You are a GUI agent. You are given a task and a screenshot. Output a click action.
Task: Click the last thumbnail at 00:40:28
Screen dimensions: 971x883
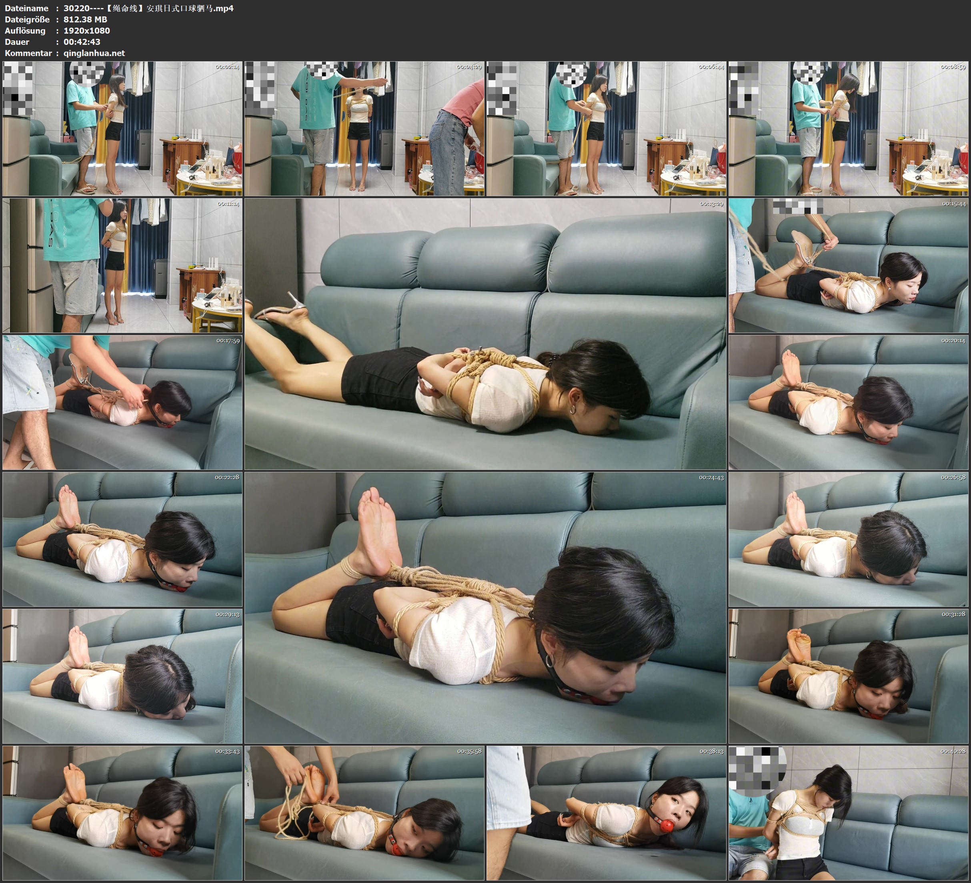pos(848,813)
